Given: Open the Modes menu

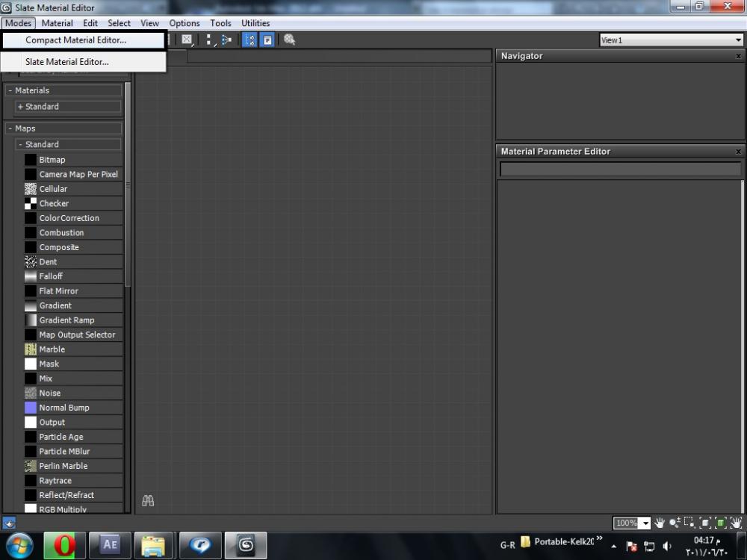Looking at the screenshot, I should [x=18, y=23].
